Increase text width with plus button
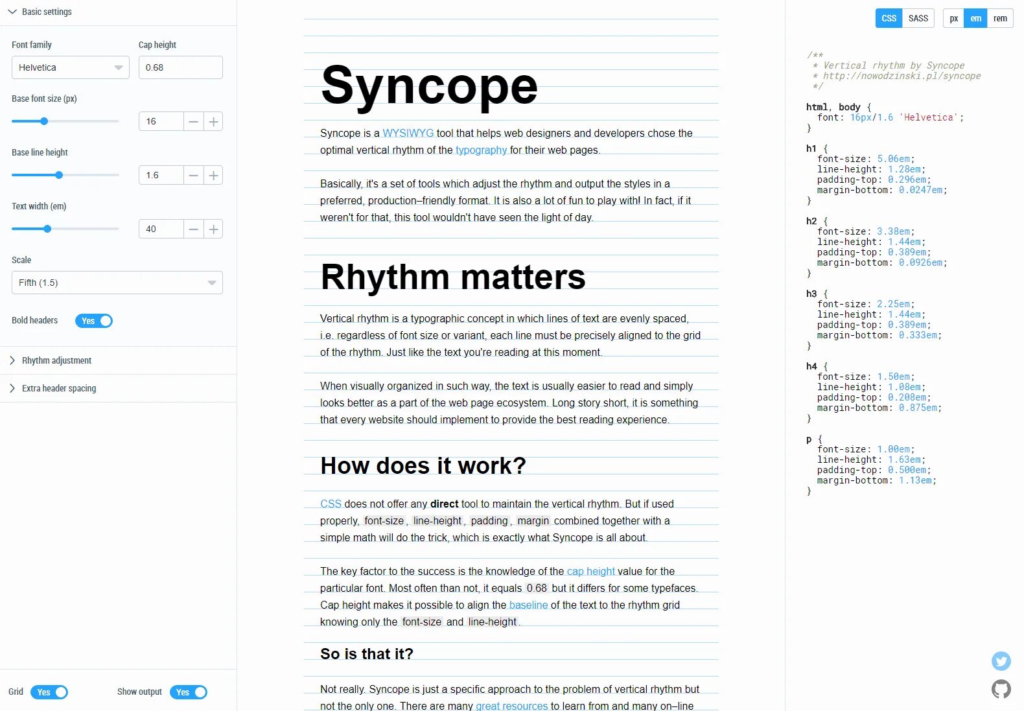This screenshot has height=711, width=1024. (x=213, y=229)
